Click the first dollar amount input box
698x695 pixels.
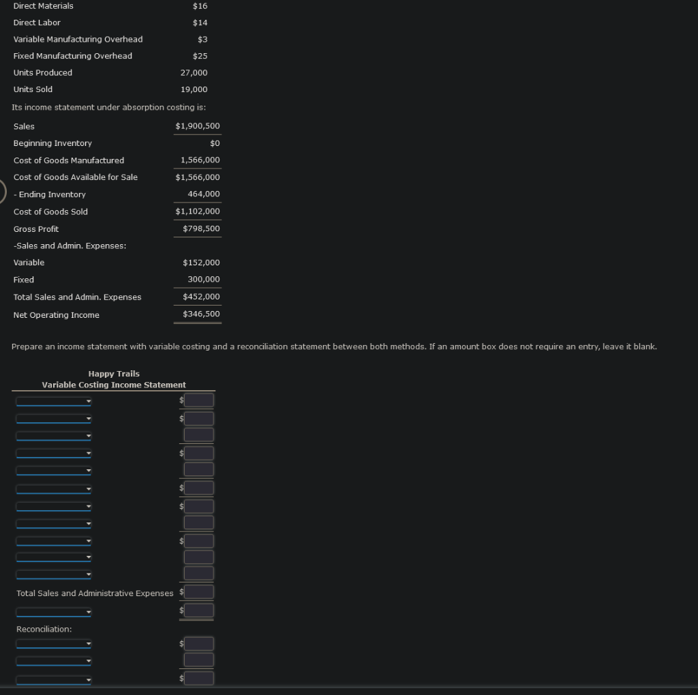pyautogui.click(x=198, y=400)
